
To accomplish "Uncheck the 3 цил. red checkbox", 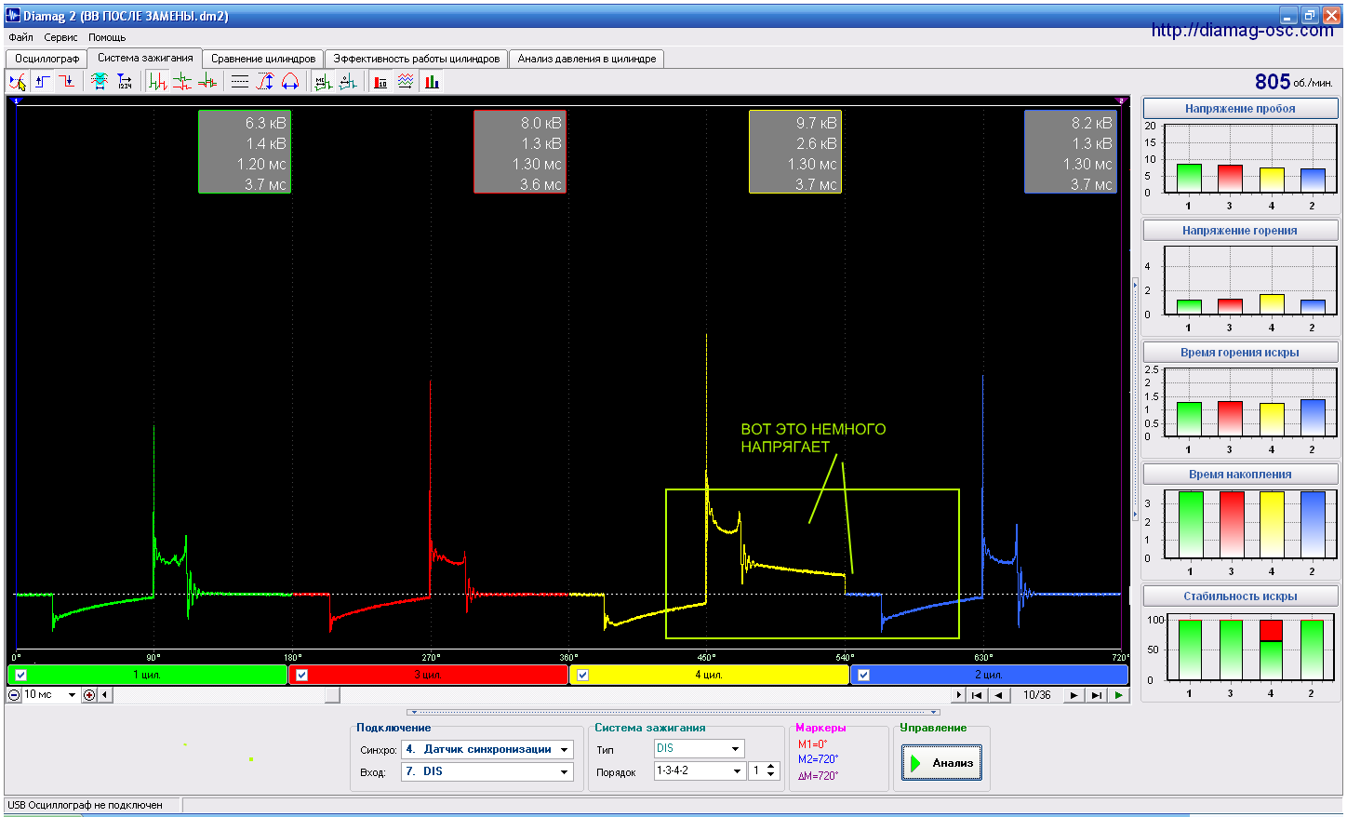I will click(x=302, y=675).
